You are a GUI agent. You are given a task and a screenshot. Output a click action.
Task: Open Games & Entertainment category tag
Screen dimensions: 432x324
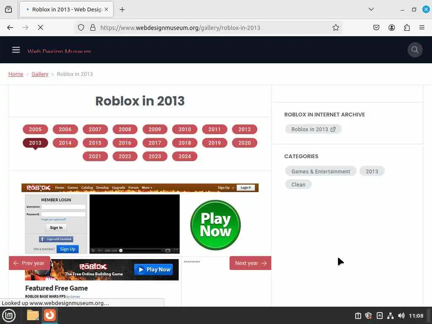[321, 171]
